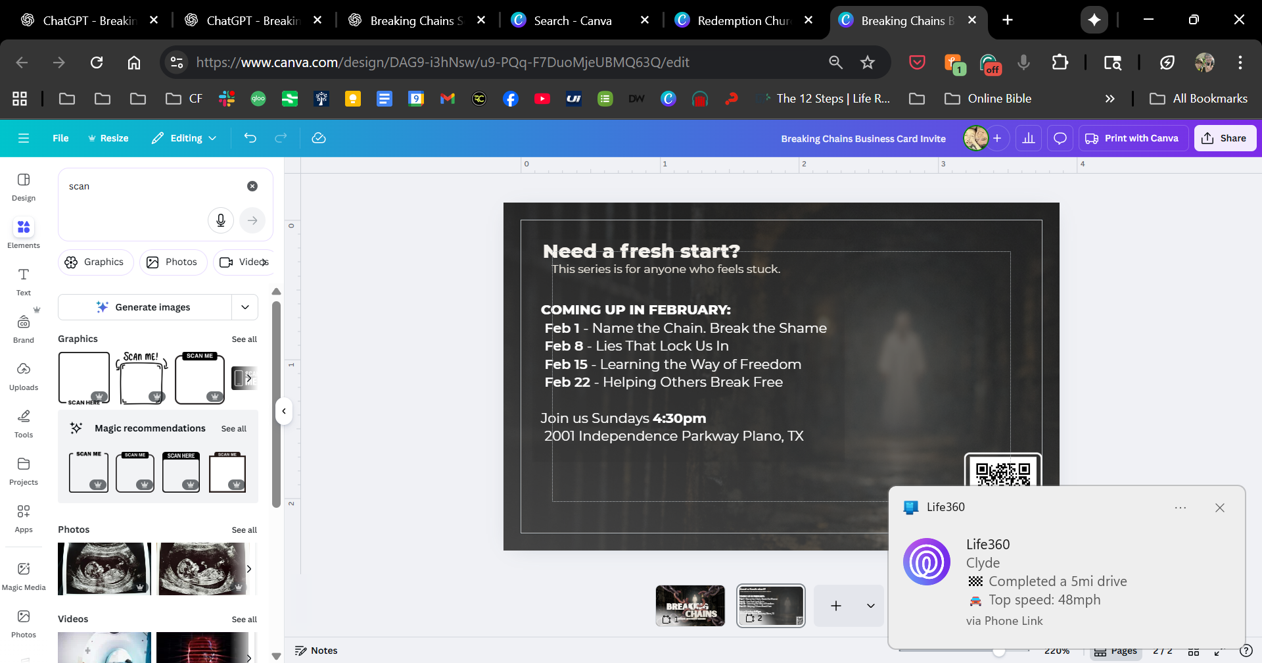Viewport: 1262px width, 663px height.
Task: Expand Generate images options arrow
Action: coord(245,307)
